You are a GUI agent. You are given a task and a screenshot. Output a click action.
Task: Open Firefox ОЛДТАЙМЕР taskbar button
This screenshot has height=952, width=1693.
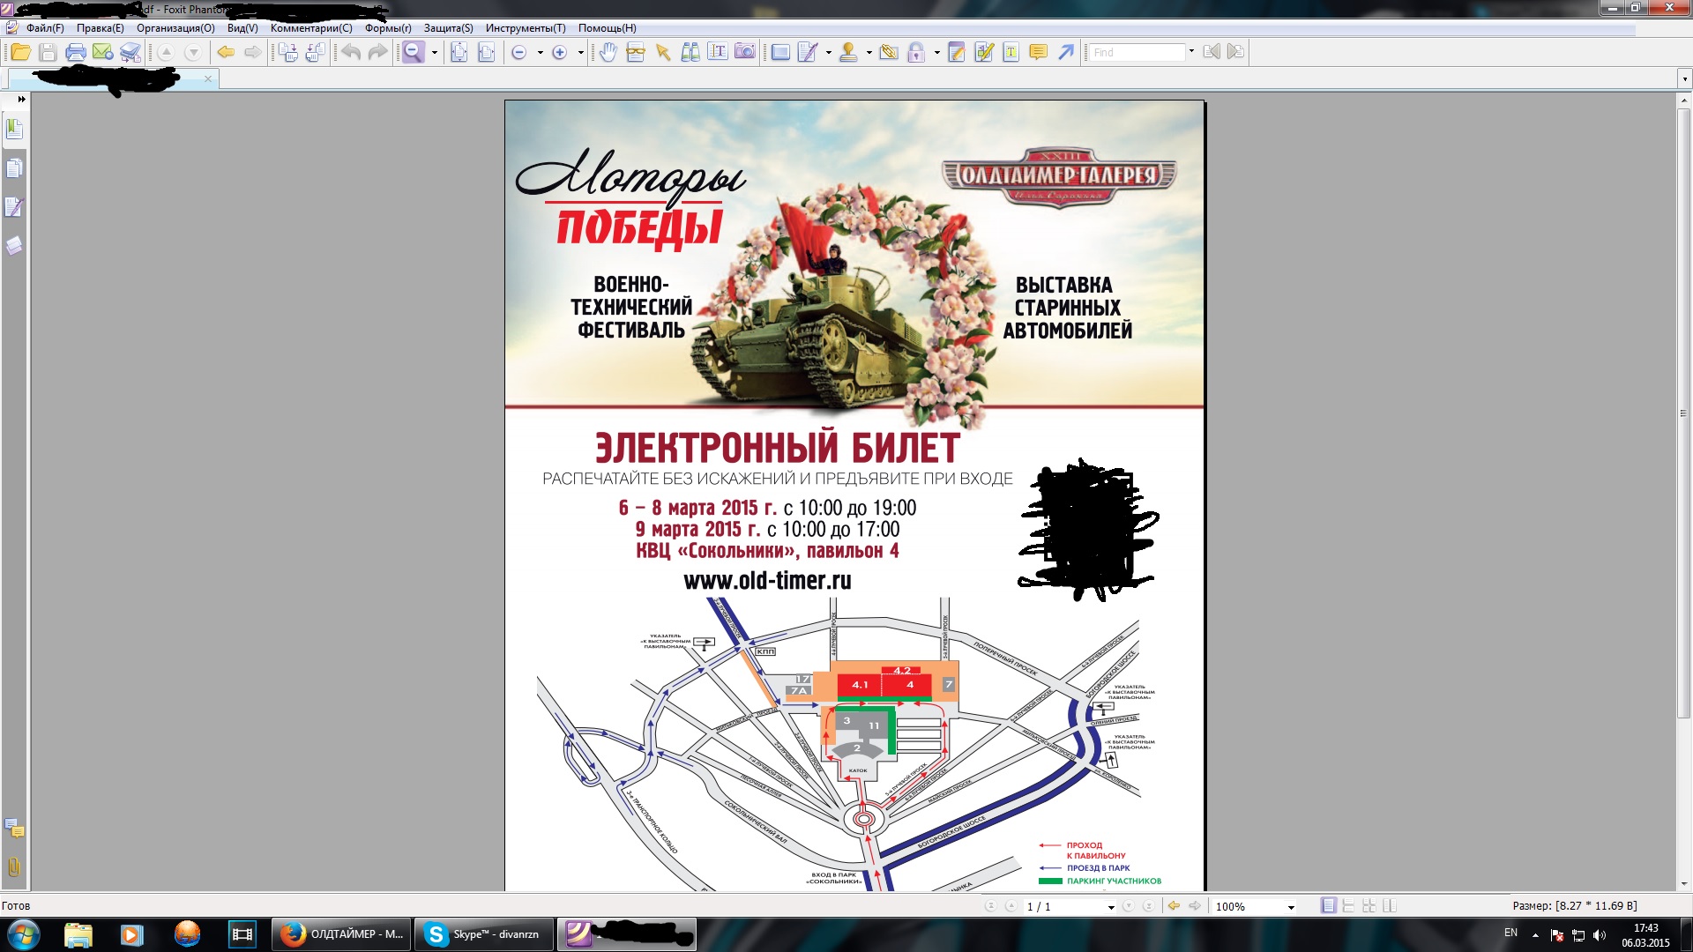339,934
